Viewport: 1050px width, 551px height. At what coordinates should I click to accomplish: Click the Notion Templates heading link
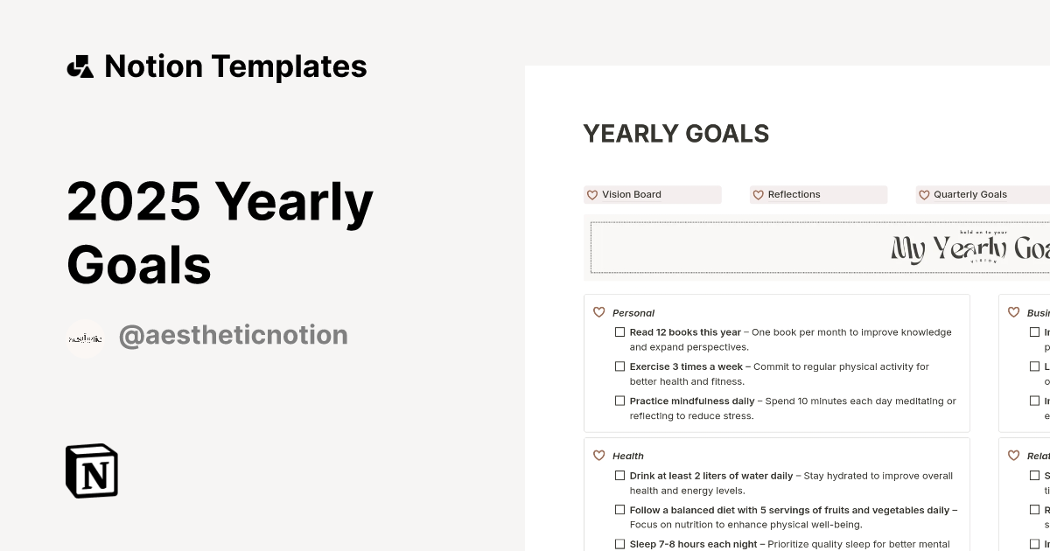235,66
